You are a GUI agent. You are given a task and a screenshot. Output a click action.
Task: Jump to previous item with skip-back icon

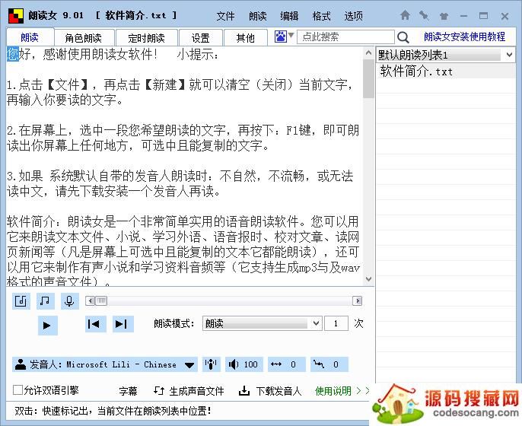pos(94,324)
